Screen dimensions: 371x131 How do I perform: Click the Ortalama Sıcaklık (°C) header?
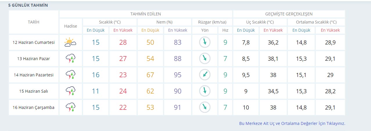coord(316,22)
